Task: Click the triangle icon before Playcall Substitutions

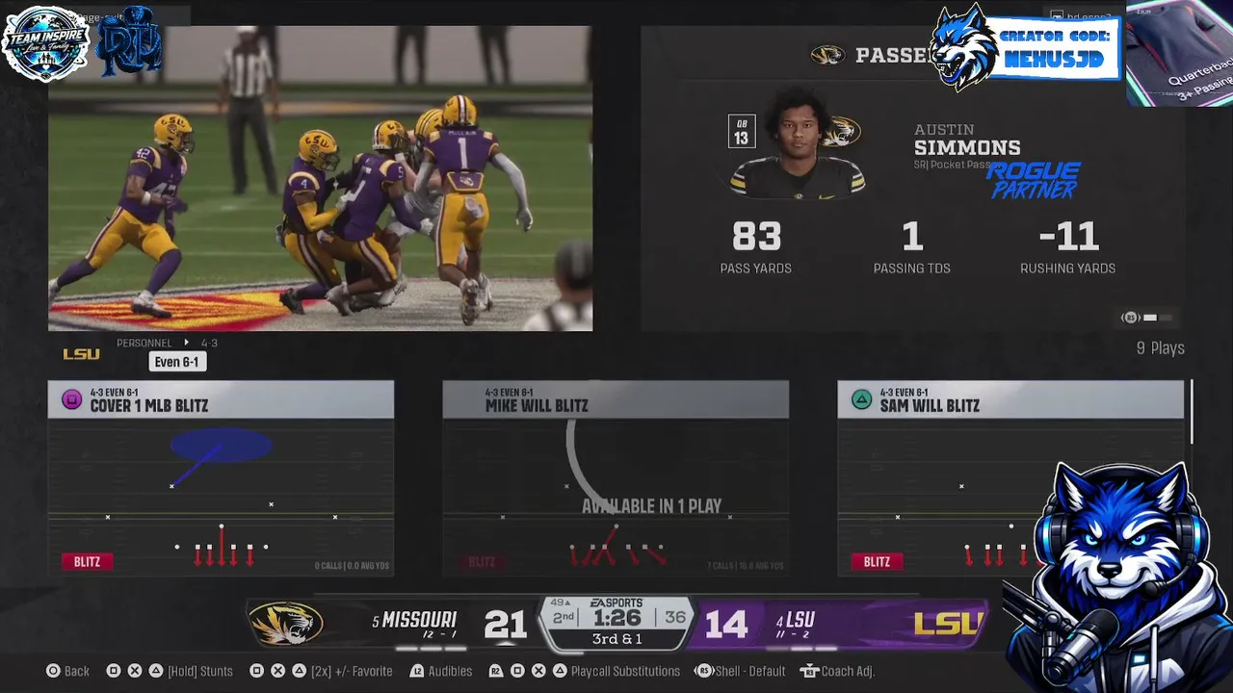Action: [560, 671]
